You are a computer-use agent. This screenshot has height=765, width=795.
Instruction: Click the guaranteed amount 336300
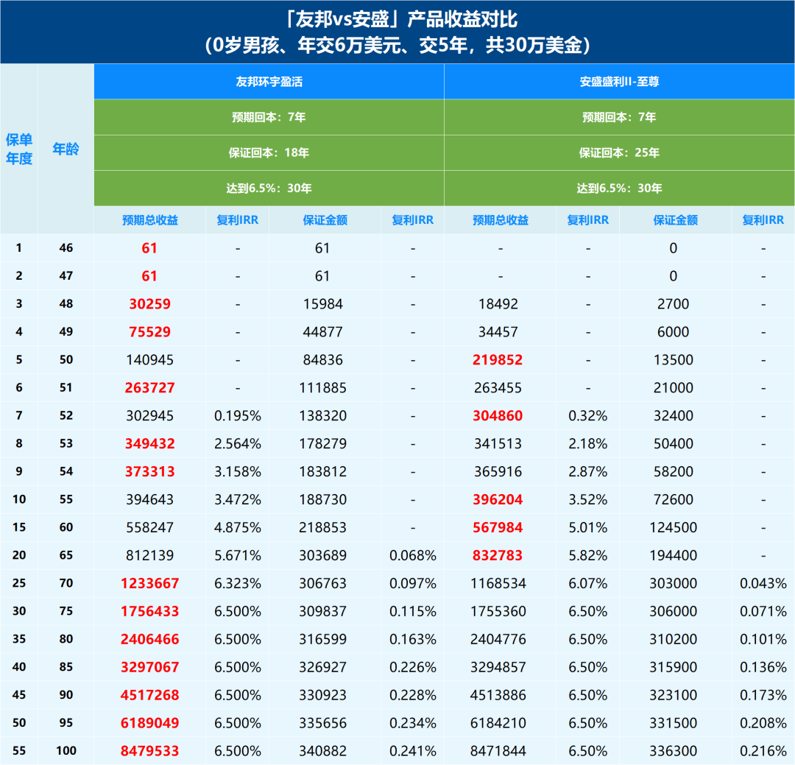[673, 752]
